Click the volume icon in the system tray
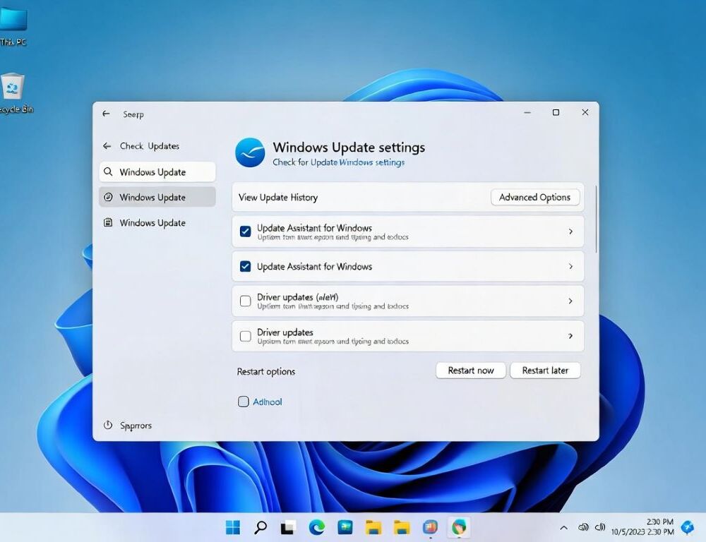 point(601,527)
